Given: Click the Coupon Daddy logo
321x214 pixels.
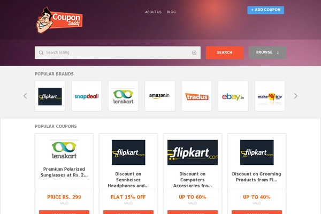Looking at the screenshot, I should click(x=59, y=20).
